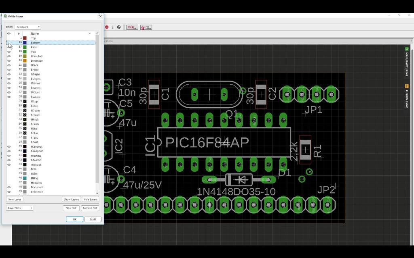
Task: Click the New Layer button
Action: point(15,199)
